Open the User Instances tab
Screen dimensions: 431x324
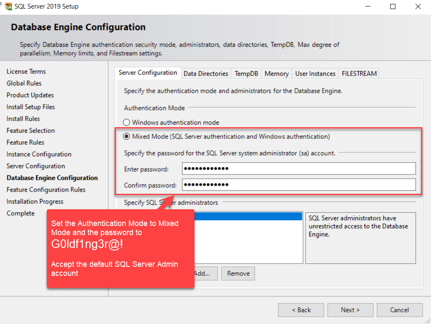click(x=315, y=73)
